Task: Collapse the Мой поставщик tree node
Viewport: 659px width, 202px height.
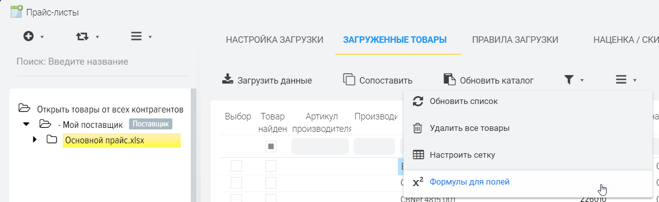Action: pyautogui.click(x=25, y=124)
